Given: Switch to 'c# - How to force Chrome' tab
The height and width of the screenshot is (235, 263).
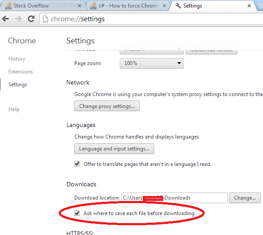Looking at the screenshot, I should pyautogui.click(x=128, y=6).
